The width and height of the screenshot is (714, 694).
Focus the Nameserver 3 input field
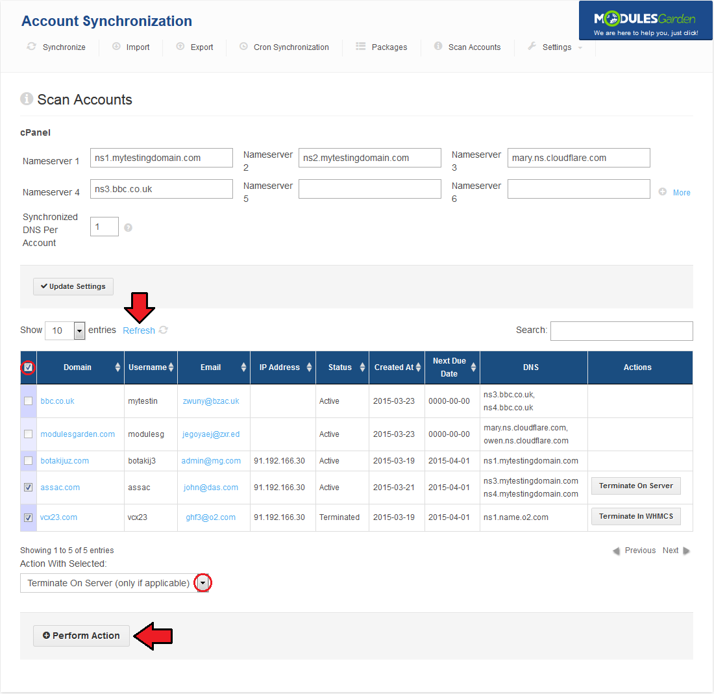pyautogui.click(x=579, y=158)
